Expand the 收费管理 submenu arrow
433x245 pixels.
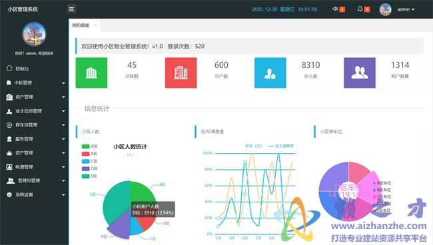(x=63, y=166)
